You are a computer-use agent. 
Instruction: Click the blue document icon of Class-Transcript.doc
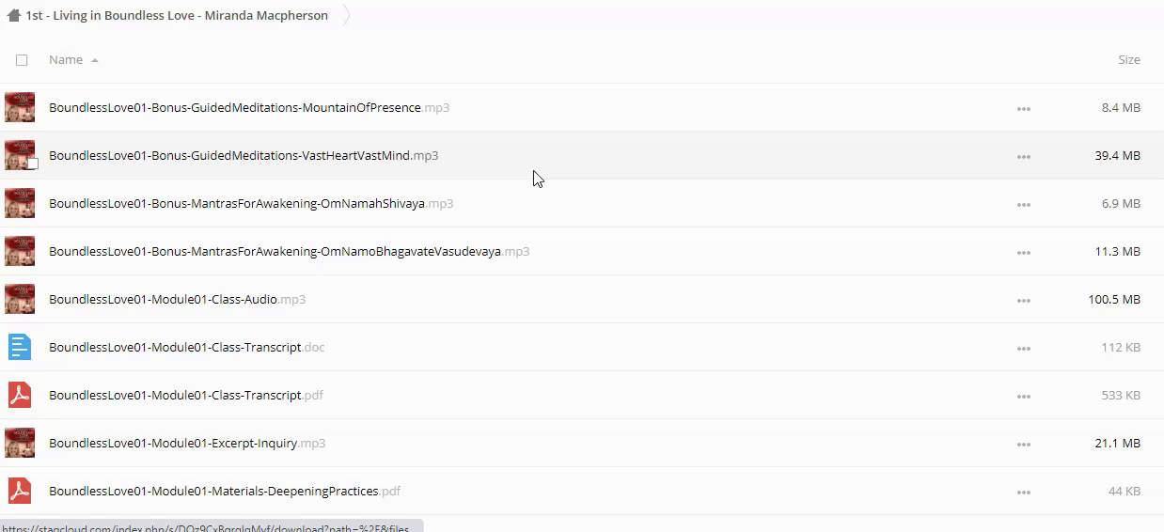(x=20, y=348)
